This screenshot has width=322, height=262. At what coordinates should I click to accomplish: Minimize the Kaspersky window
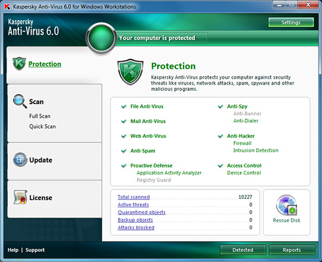[279, 5]
